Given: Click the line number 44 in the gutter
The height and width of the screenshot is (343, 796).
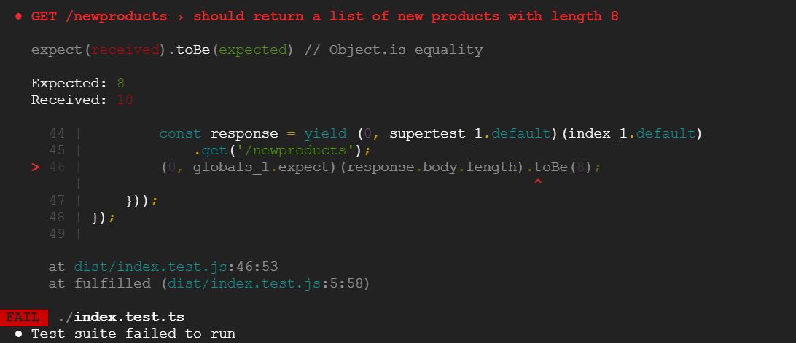Looking at the screenshot, I should click(x=57, y=133).
